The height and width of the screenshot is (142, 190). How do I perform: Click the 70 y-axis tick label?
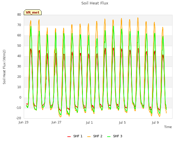pyautogui.click(x=19, y=25)
